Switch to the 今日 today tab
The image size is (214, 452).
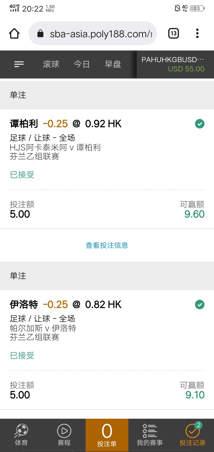pyautogui.click(x=82, y=64)
